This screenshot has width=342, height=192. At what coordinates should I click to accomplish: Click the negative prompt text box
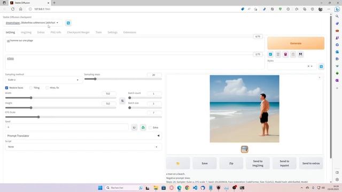click(x=135, y=62)
